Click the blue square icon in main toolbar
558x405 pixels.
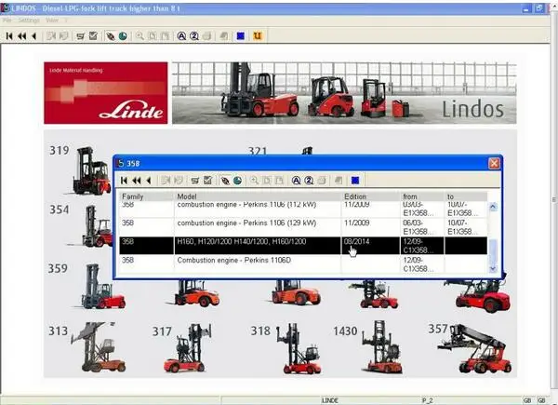pyautogui.click(x=241, y=36)
